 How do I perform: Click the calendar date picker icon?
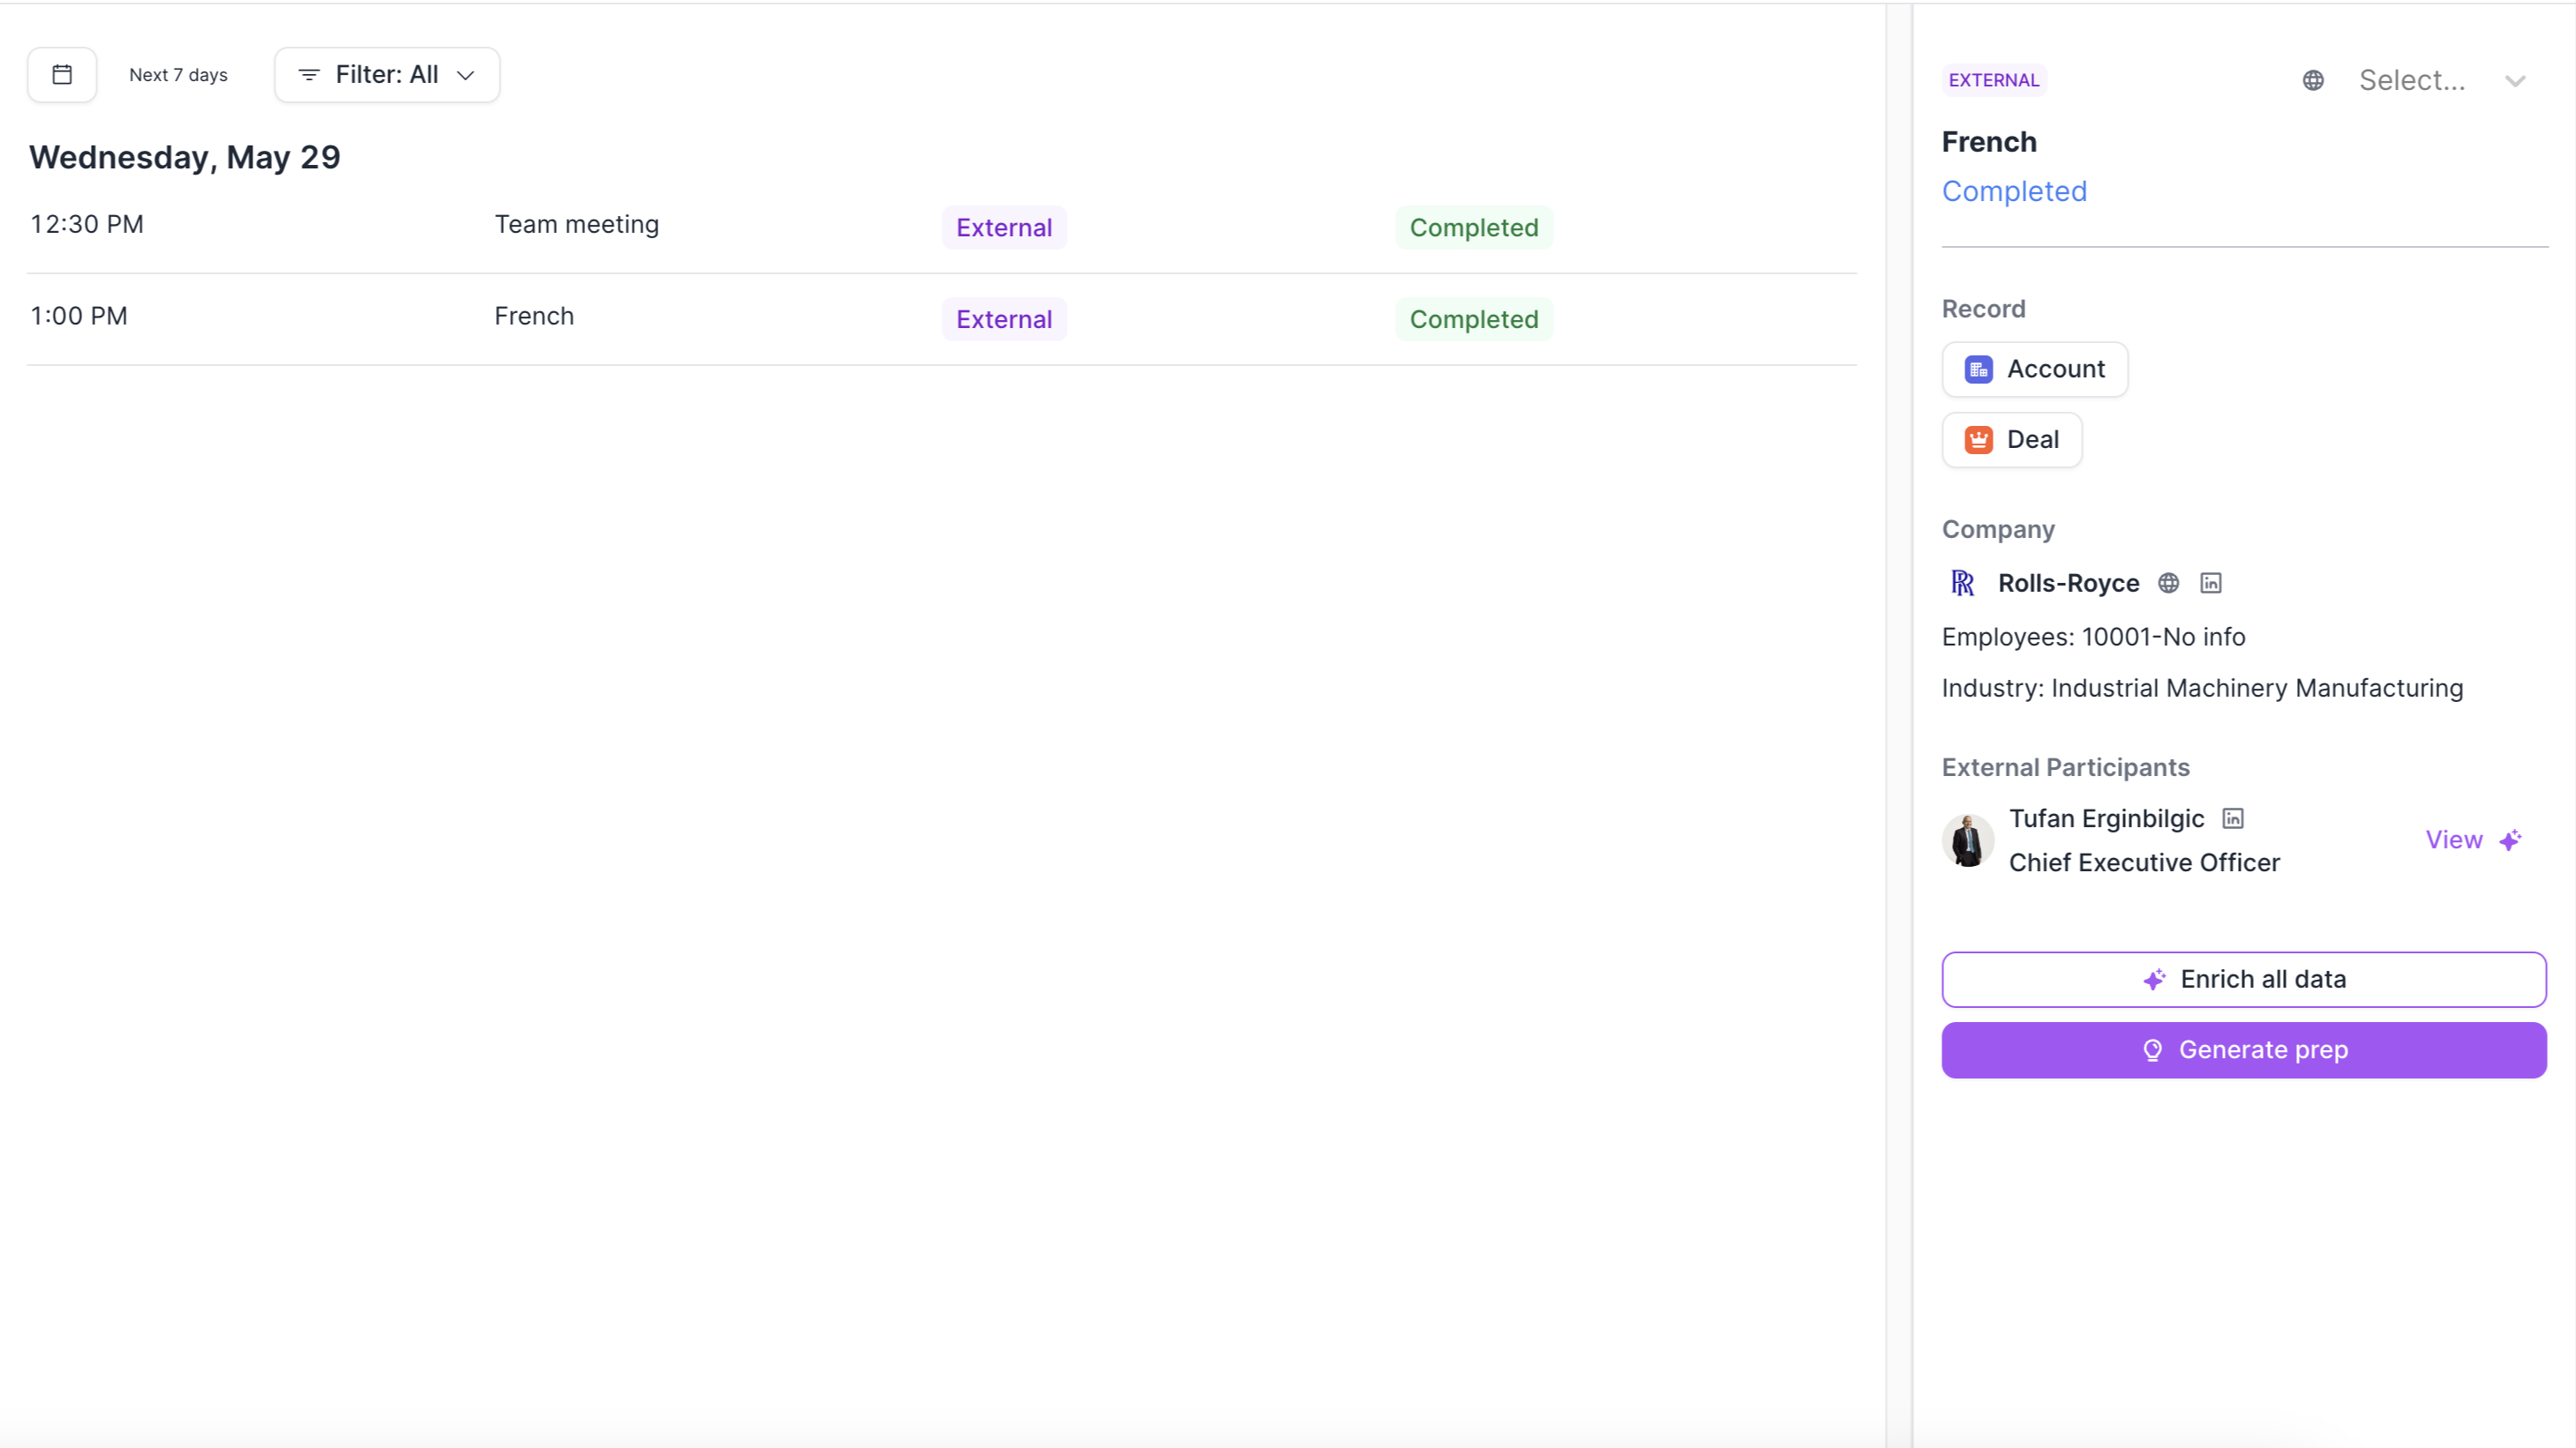point(62,75)
